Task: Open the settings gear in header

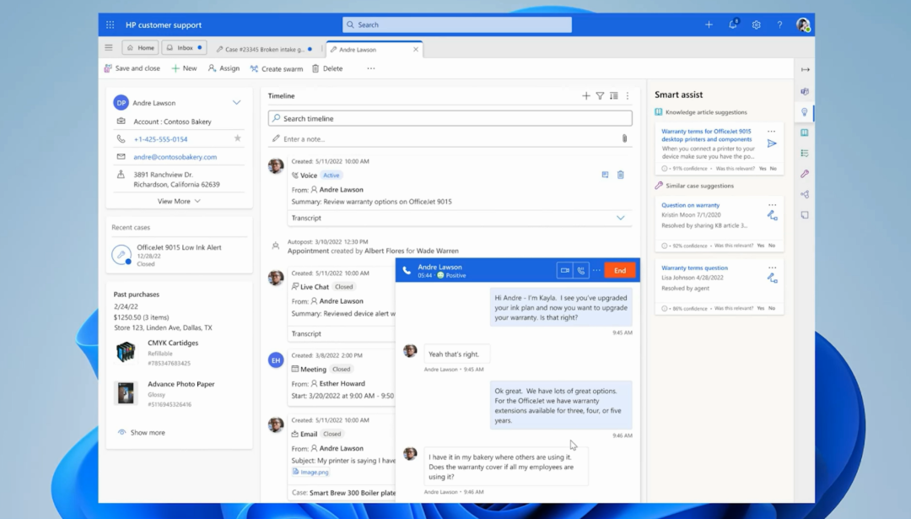Action: (756, 25)
